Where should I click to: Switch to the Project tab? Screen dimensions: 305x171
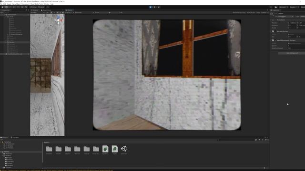[4, 137]
